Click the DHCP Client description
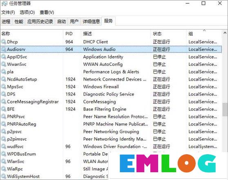This screenshot has width=228, height=180. 96,42
